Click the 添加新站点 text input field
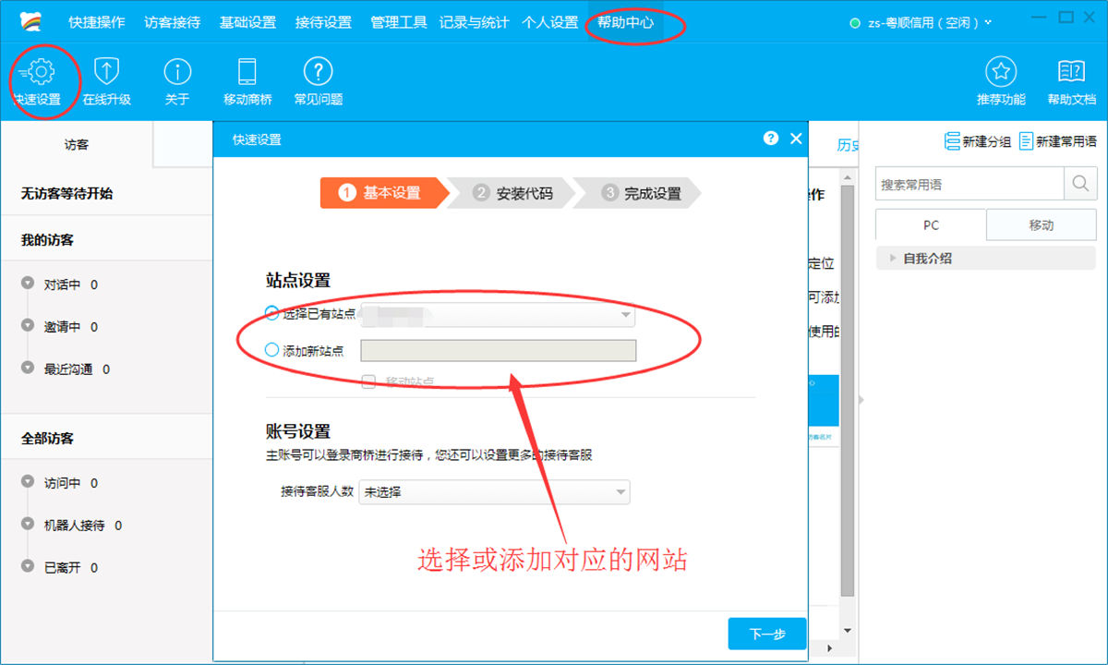The width and height of the screenshot is (1108, 665). (x=498, y=351)
